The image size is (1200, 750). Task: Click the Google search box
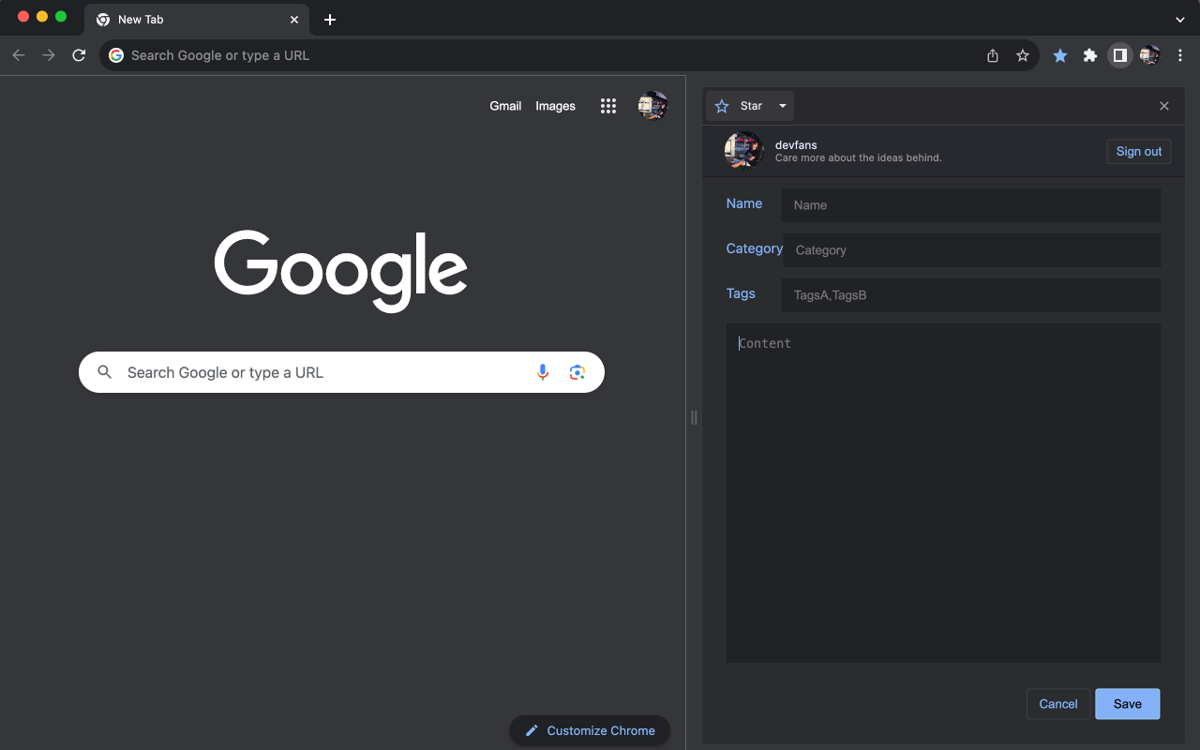(341, 372)
